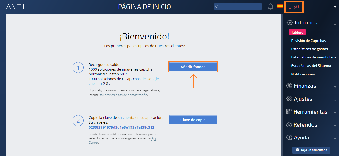Click the PÁGINA DE INICIO title
Screen dimensions: 339x156
tap(144, 7)
